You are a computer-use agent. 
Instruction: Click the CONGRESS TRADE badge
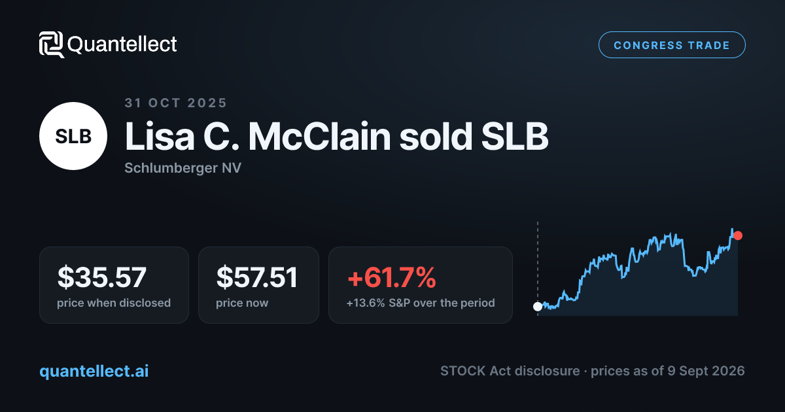(x=672, y=45)
